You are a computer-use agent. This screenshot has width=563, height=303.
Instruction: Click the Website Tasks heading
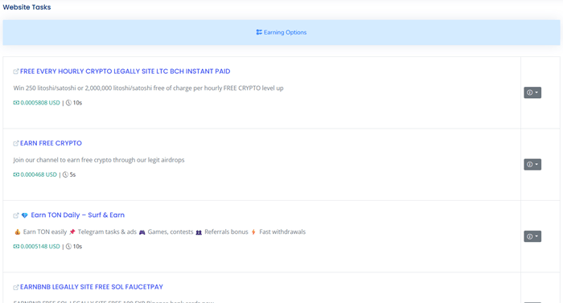[27, 7]
